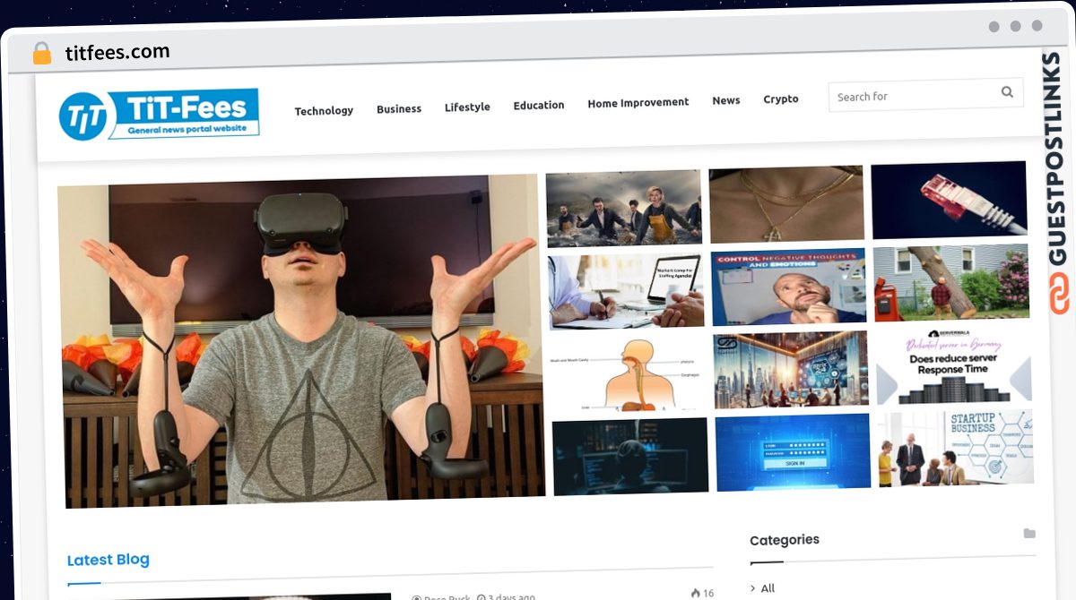Click the folder icon beside Categories
This screenshot has height=600, width=1076.
pyautogui.click(x=1029, y=534)
